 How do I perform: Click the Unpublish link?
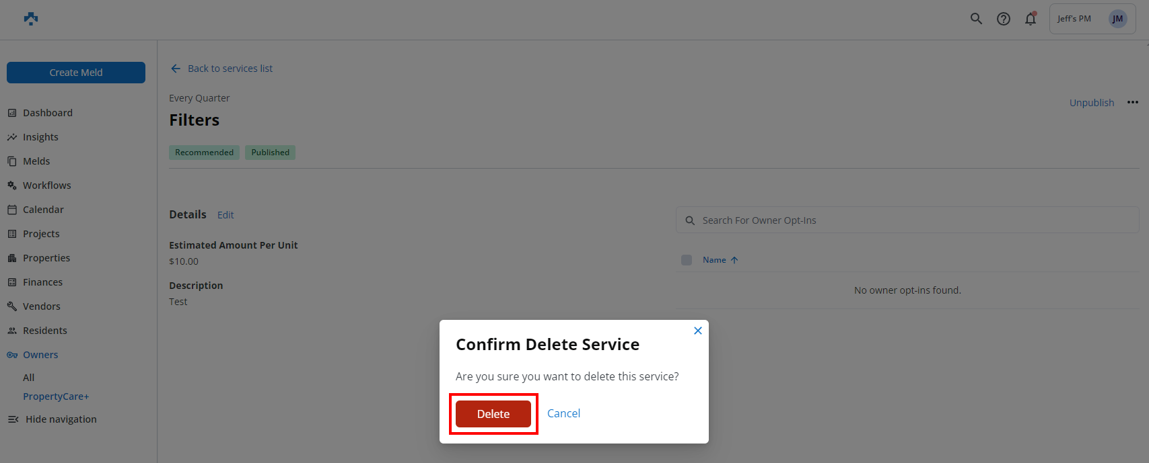click(x=1092, y=103)
